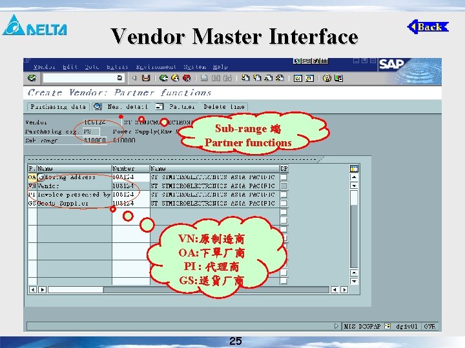The image size is (465, 348).
Task: Click the SAP logo
Action: click(x=391, y=64)
